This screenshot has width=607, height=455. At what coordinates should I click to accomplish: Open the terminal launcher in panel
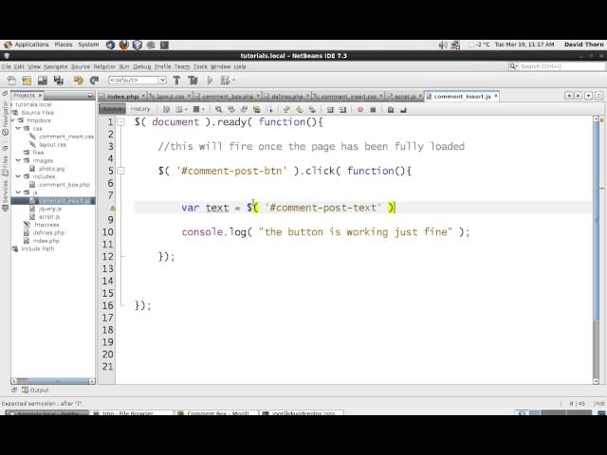click(x=164, y=45)
